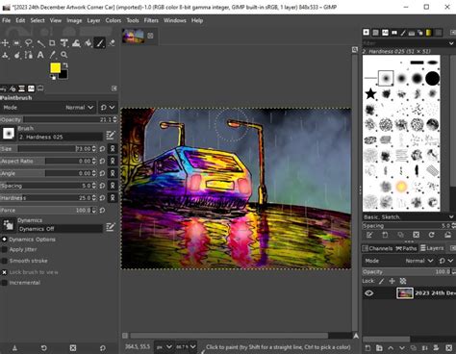Screen dimensions: 456x354
Task: Select the Clone tool
Action: (x=5, y=55)
